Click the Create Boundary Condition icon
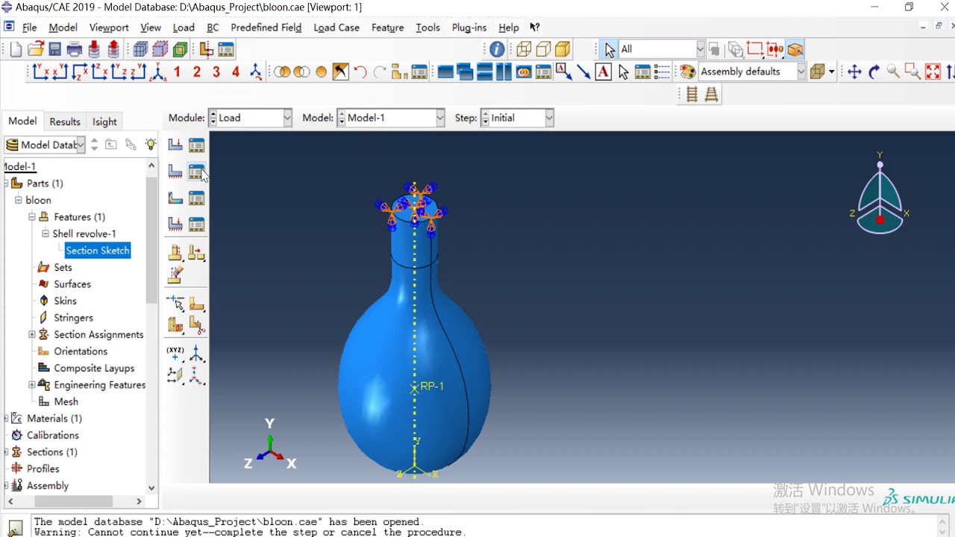This screenshot has height=537, width=955. click(x=175, y=172)
